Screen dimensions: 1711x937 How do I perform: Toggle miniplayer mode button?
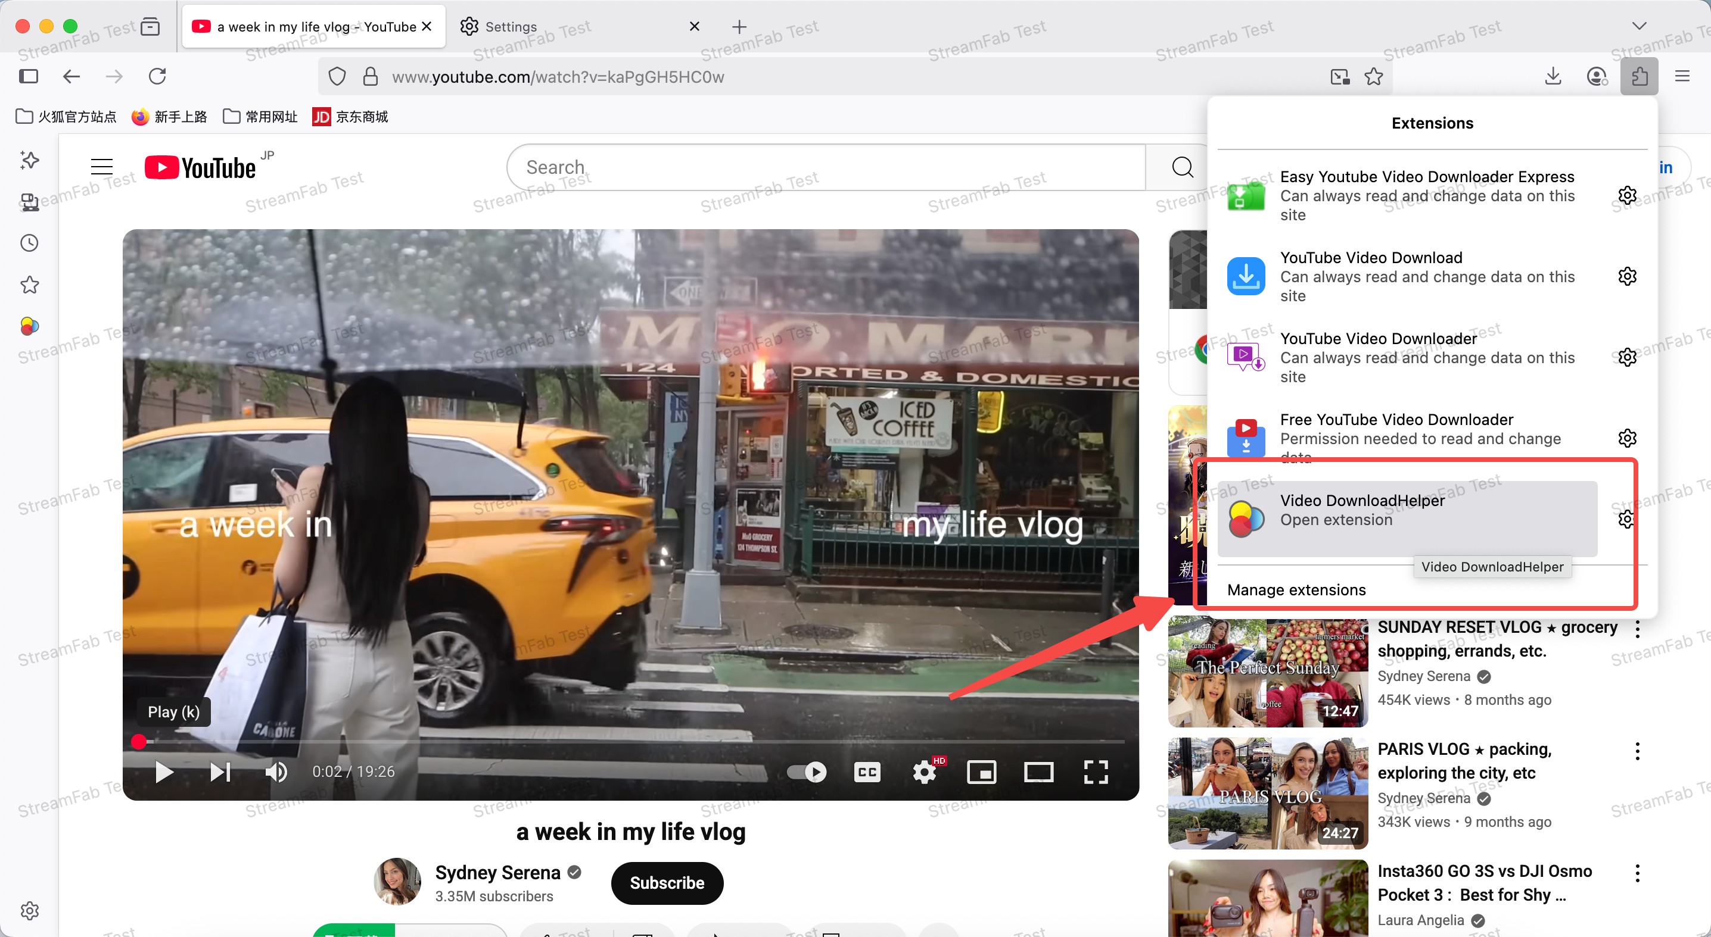982,772
